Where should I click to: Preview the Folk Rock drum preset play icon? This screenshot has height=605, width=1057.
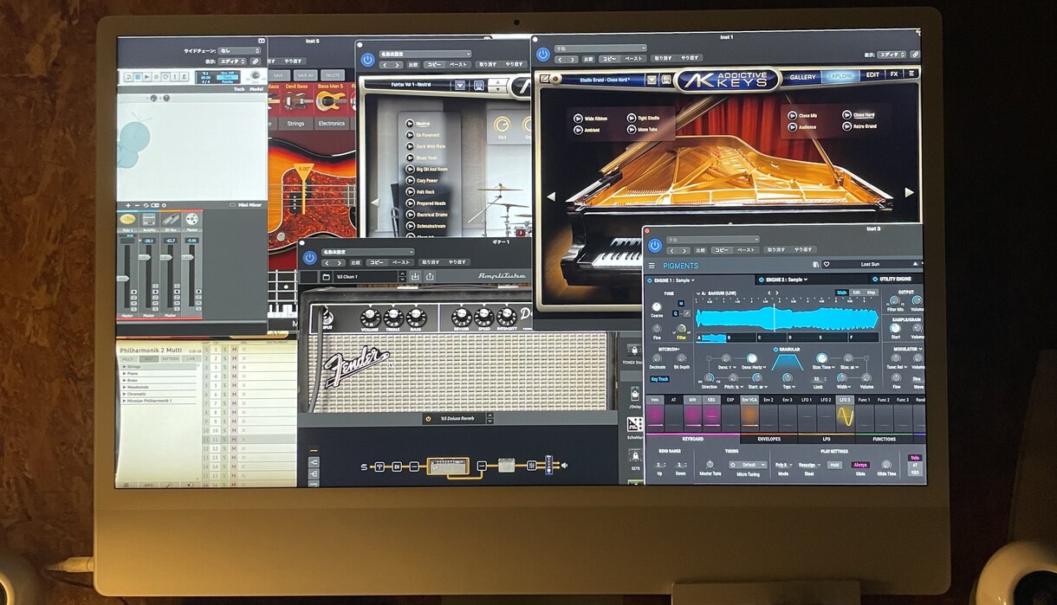point(410,192)
